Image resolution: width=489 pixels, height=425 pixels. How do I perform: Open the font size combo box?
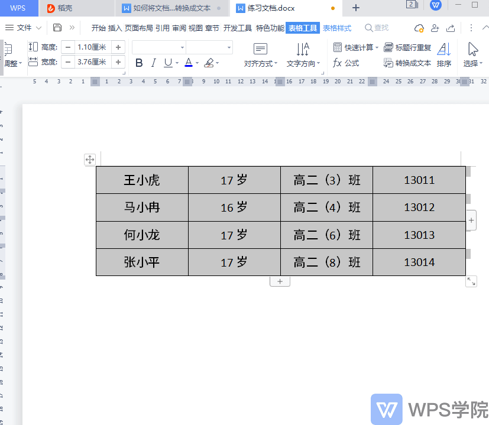209,47
